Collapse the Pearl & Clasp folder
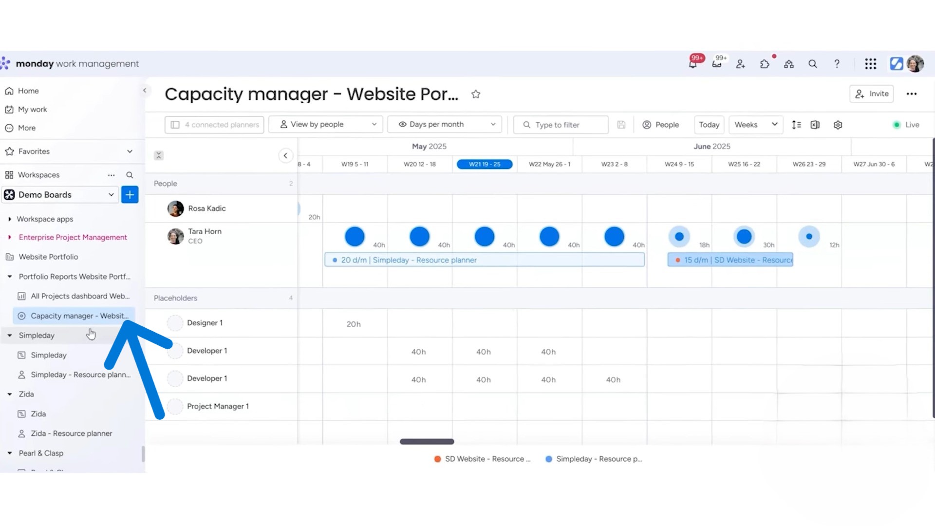Image resolution: width=935 pixels, height=526 pixels. (x=10, y=453)
